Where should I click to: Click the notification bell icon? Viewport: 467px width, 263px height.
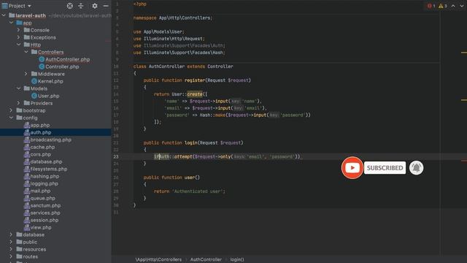(x=416, y=168)
